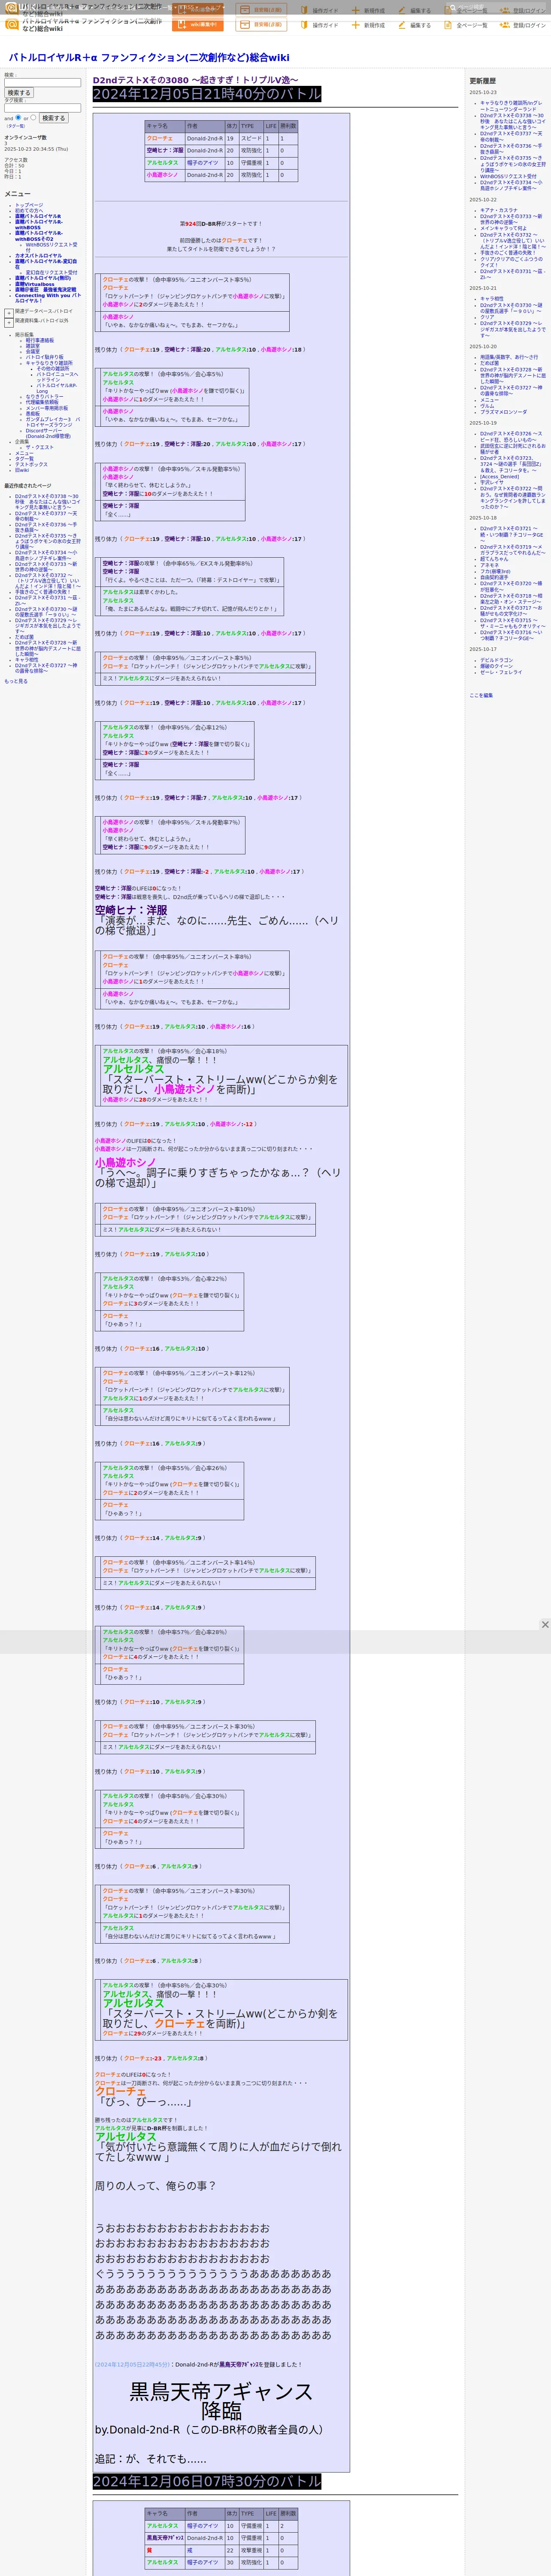Click 検索する button beside the or radio
The width and height of the screenshot is (551, 2576).
click(53, 118)
